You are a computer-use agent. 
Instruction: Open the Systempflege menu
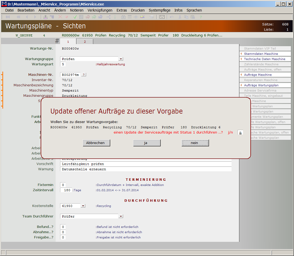(160, 10)
